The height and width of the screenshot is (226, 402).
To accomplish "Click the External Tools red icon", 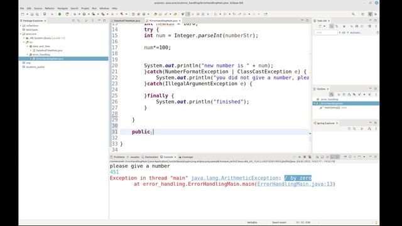I will pyautogui.click(x=122, y=14).
